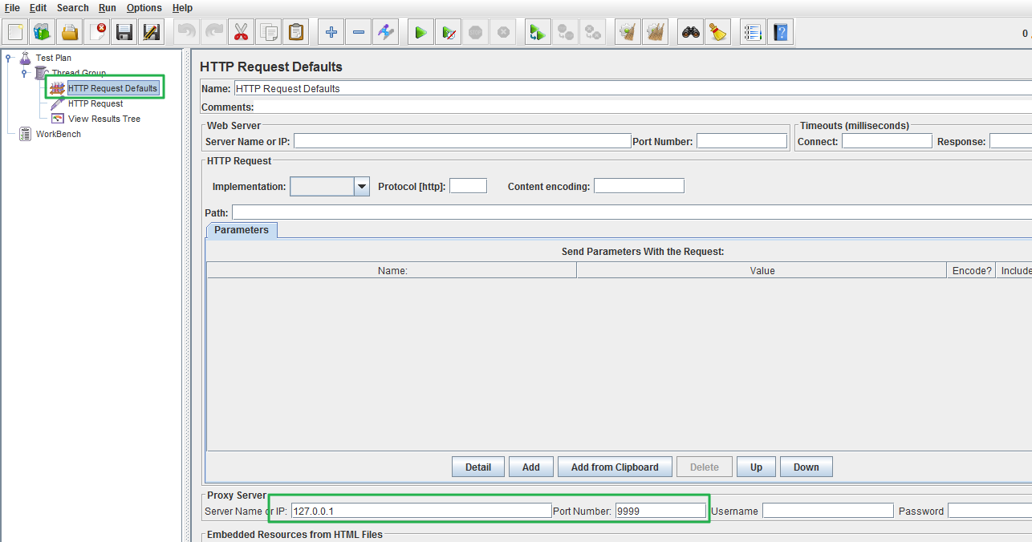Click the Content encoding field
This screenshot has height=542, width=1032.
click(639, 186)
